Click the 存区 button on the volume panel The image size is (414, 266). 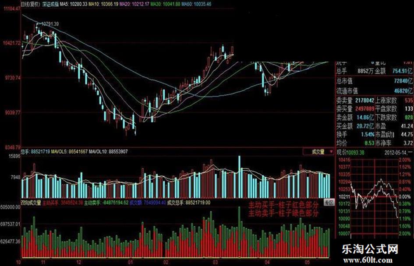point(329,203)
